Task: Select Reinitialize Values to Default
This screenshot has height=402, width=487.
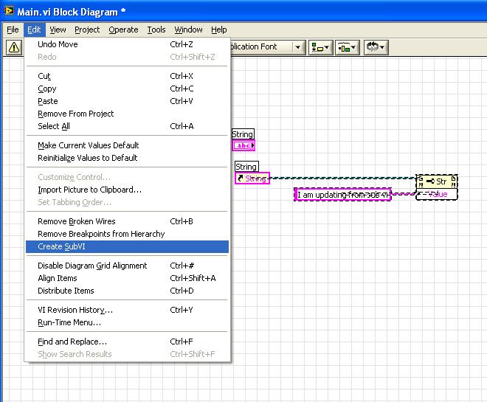Action: [128, 158]
